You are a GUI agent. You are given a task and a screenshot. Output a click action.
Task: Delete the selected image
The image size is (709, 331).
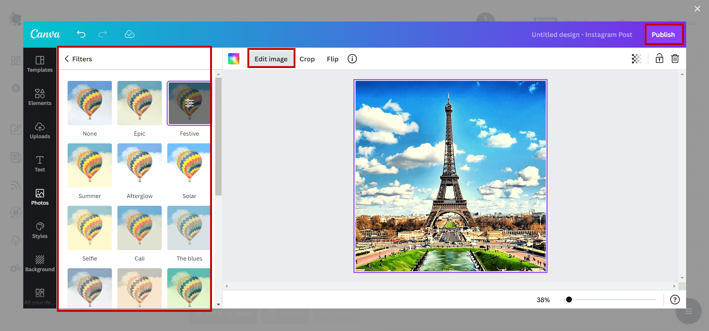tap(675, 58)
